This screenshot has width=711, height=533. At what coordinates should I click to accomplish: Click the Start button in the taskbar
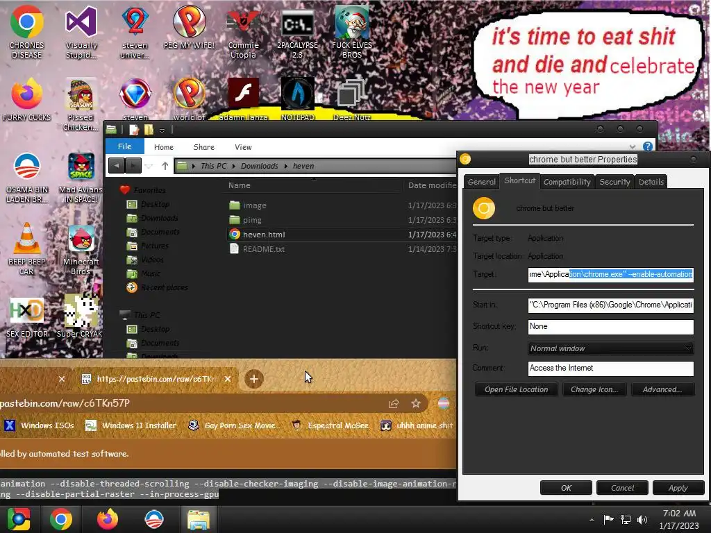click(19, 519)
